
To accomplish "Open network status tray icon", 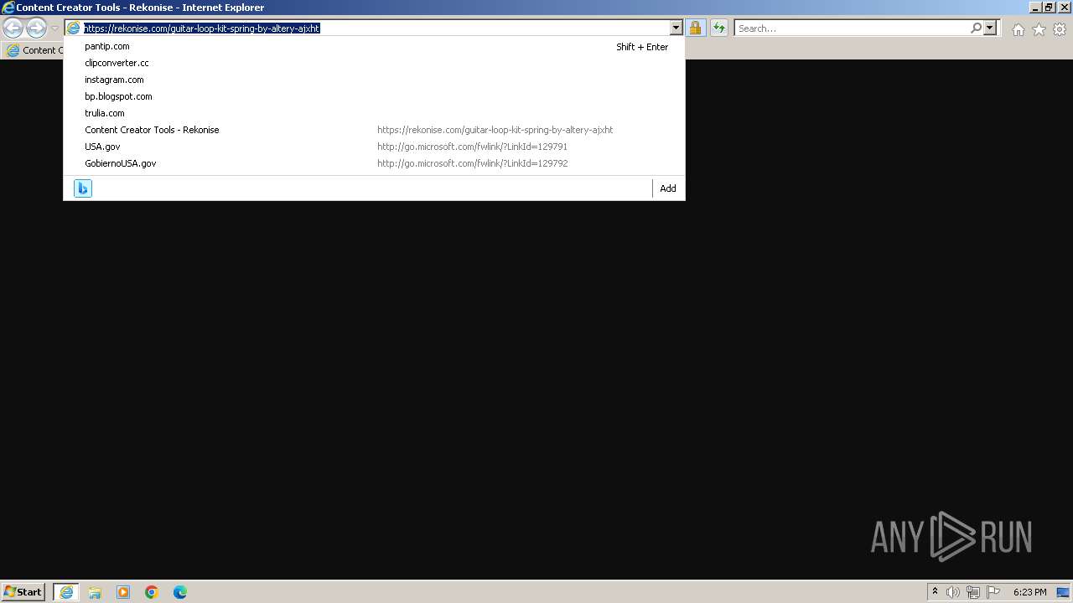I will pyautogui.click(x=973, y=592).
